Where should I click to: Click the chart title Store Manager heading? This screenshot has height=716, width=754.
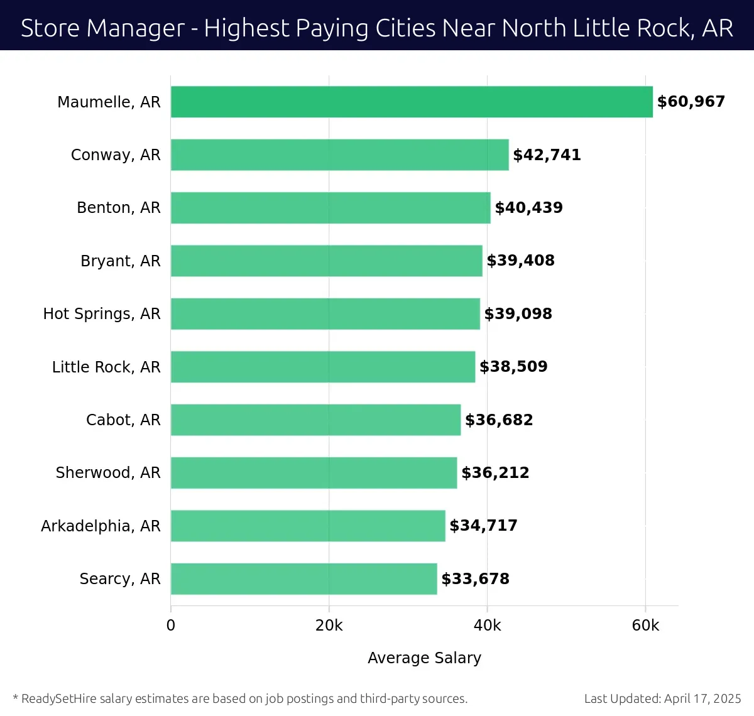click(377, 28)
